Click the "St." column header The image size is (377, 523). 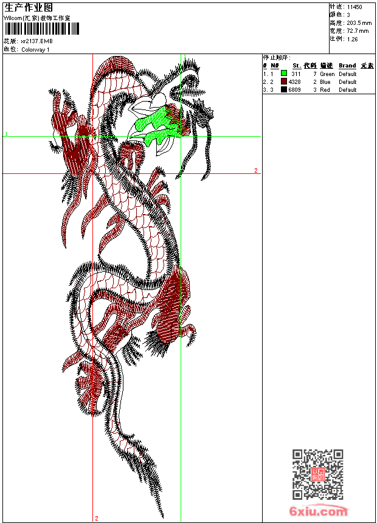297,66
